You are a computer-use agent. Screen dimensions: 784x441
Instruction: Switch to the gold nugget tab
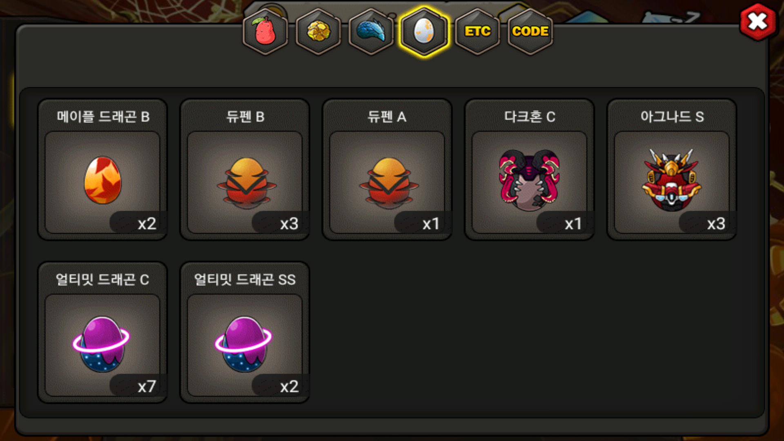point(318,31)
